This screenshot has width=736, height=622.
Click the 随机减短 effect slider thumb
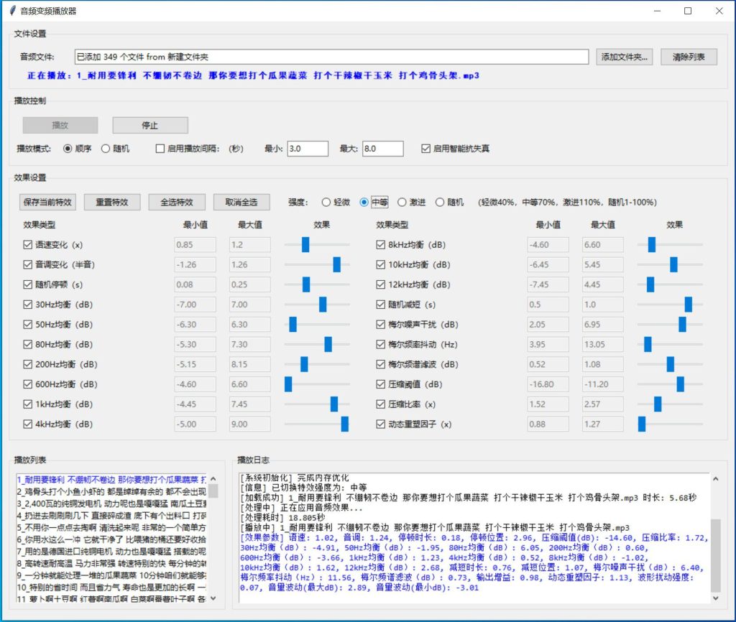[688, 305]
